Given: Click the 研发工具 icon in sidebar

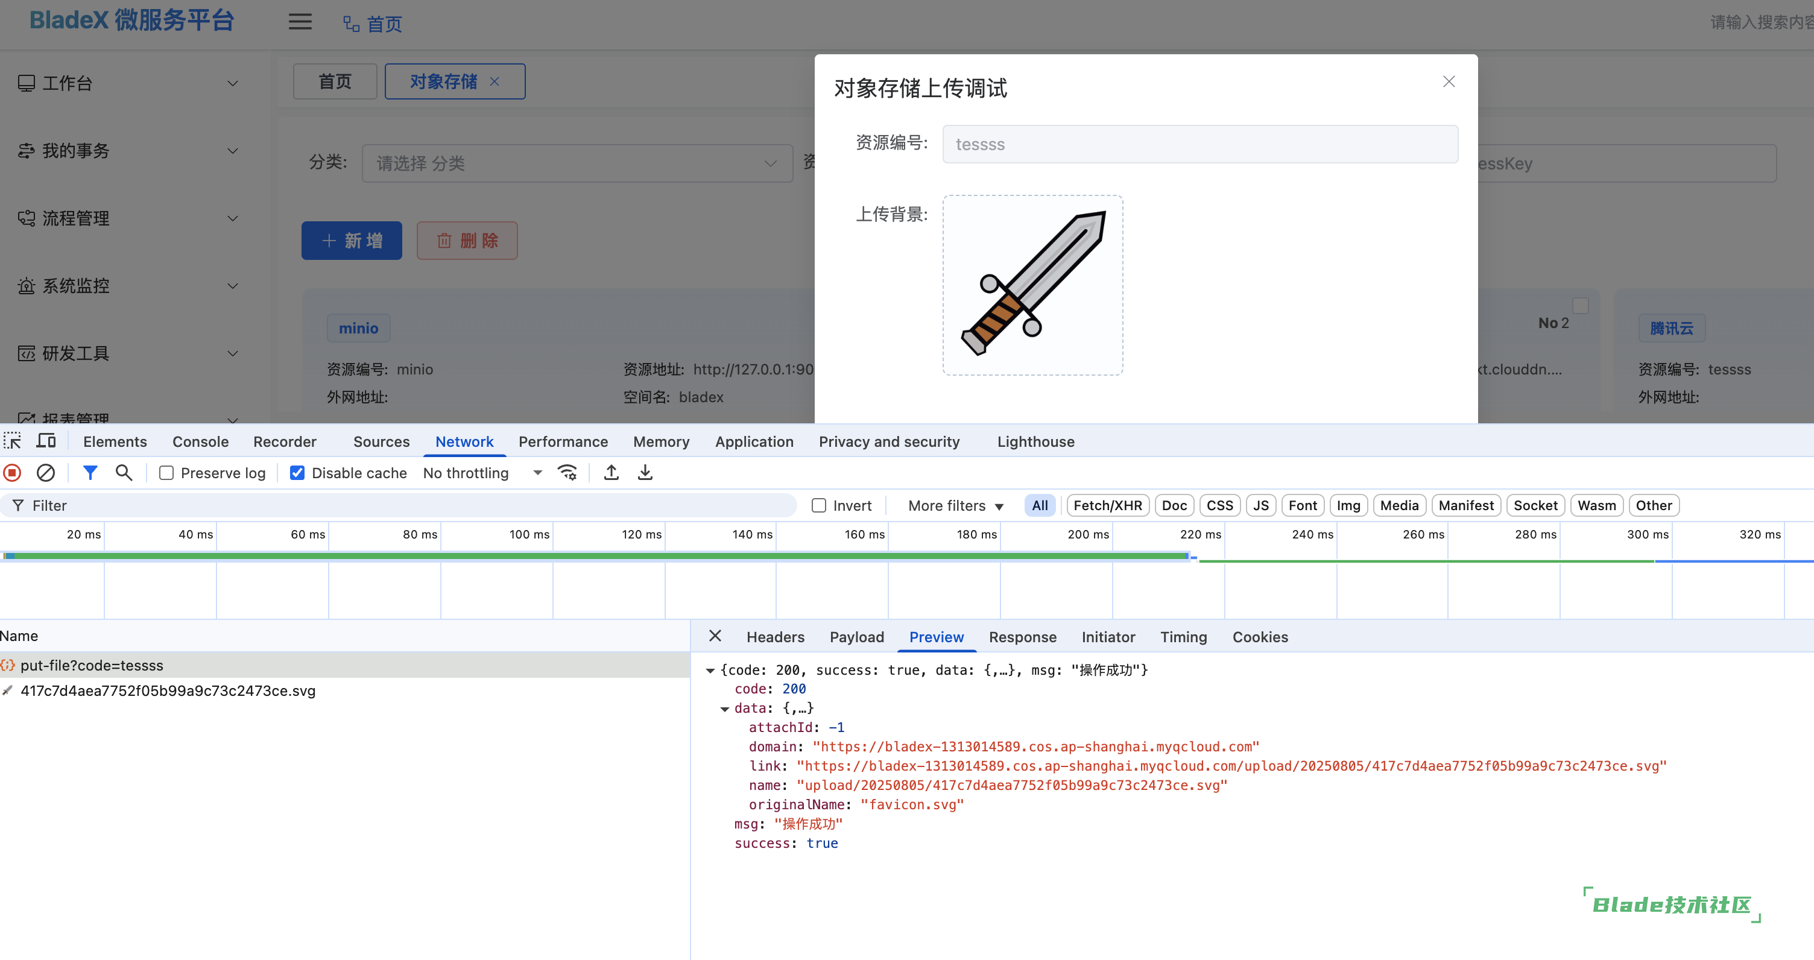Looking at the screenshot, I should click(26, 353).
